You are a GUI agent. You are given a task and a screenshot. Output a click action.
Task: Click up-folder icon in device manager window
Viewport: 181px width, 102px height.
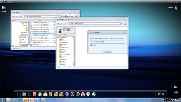pos(65,24)
